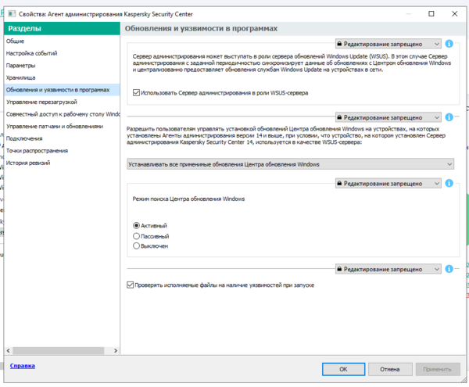Maximize the properties window

coord(431,14)
